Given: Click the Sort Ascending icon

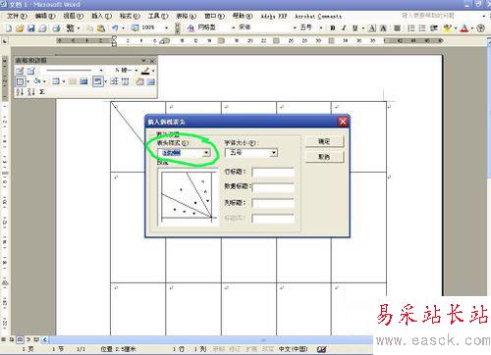Looking at the screenshot, I should (20, 92).
